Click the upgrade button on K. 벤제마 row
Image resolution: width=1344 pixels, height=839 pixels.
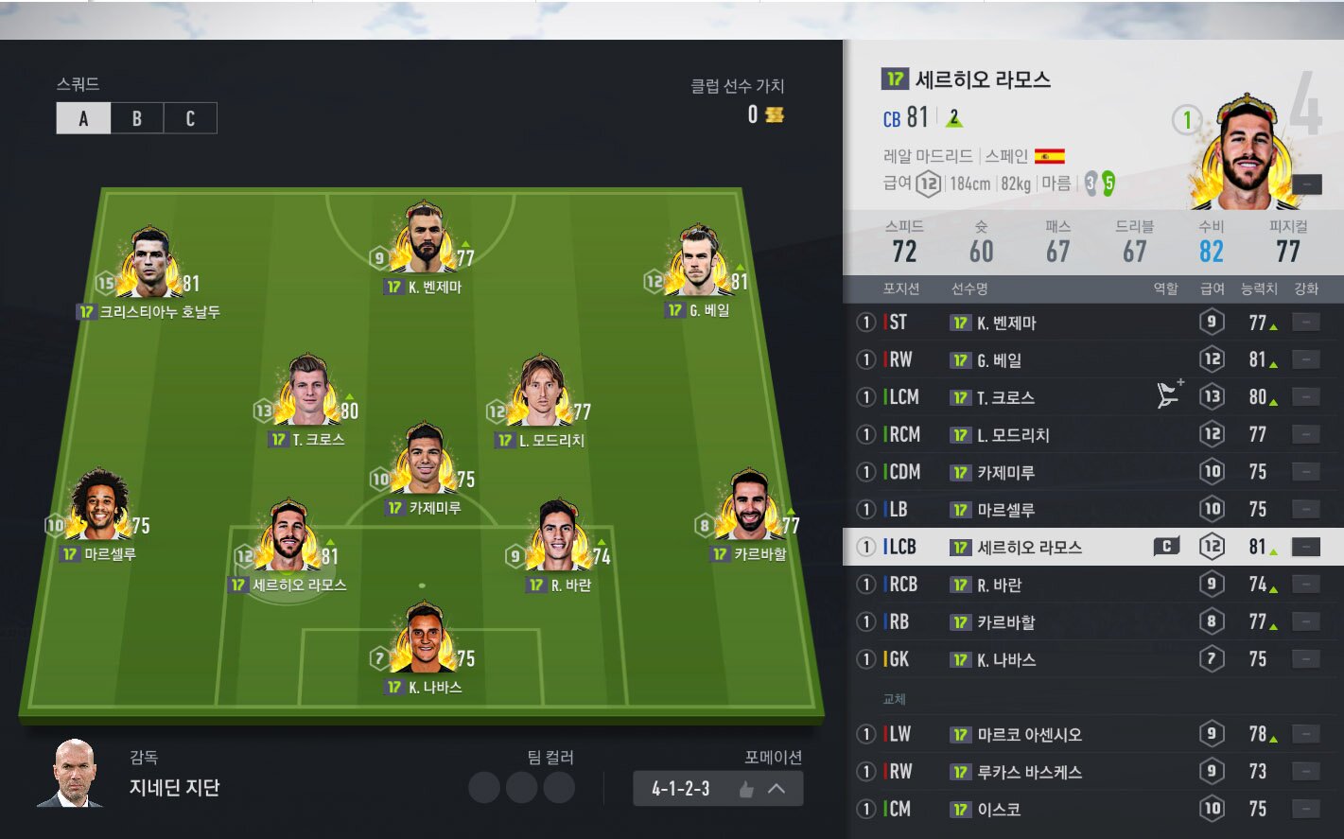pyautogui.click(x=1306, y=323)
